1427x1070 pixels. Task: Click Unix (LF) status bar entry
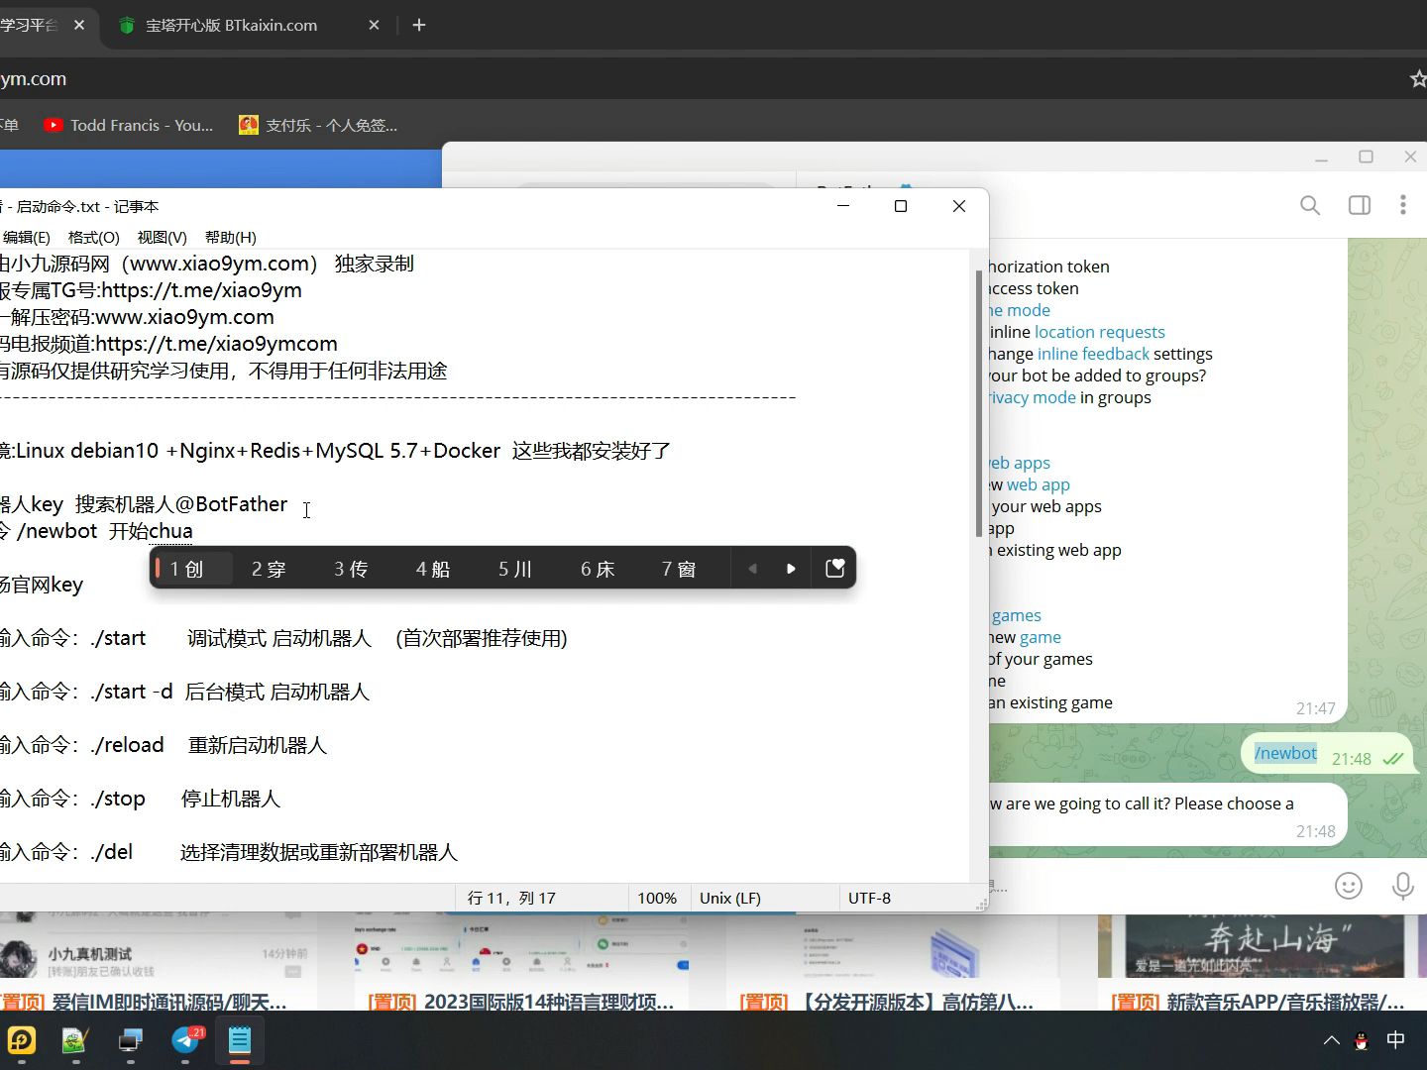pyautogui.click(x=730, y=898)
